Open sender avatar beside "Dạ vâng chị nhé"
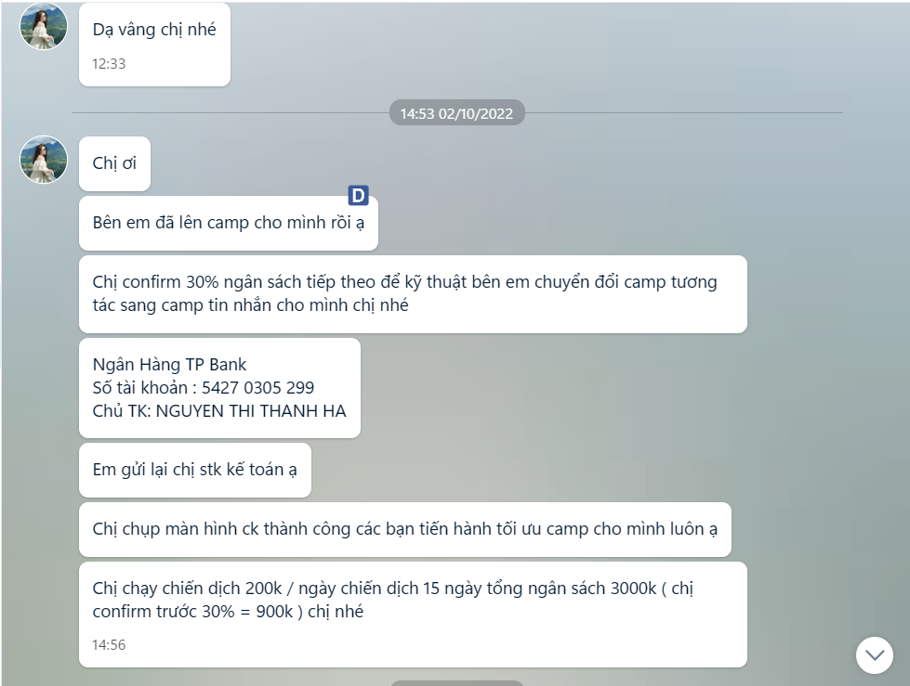Image resolution: width=910 pixels, height=686 pixels. [x=44, y=26]
